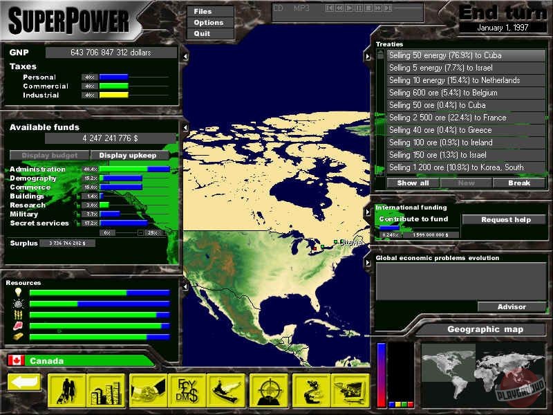
Task: Open the handshake diplomacy icon
Action: pos(148,391)
